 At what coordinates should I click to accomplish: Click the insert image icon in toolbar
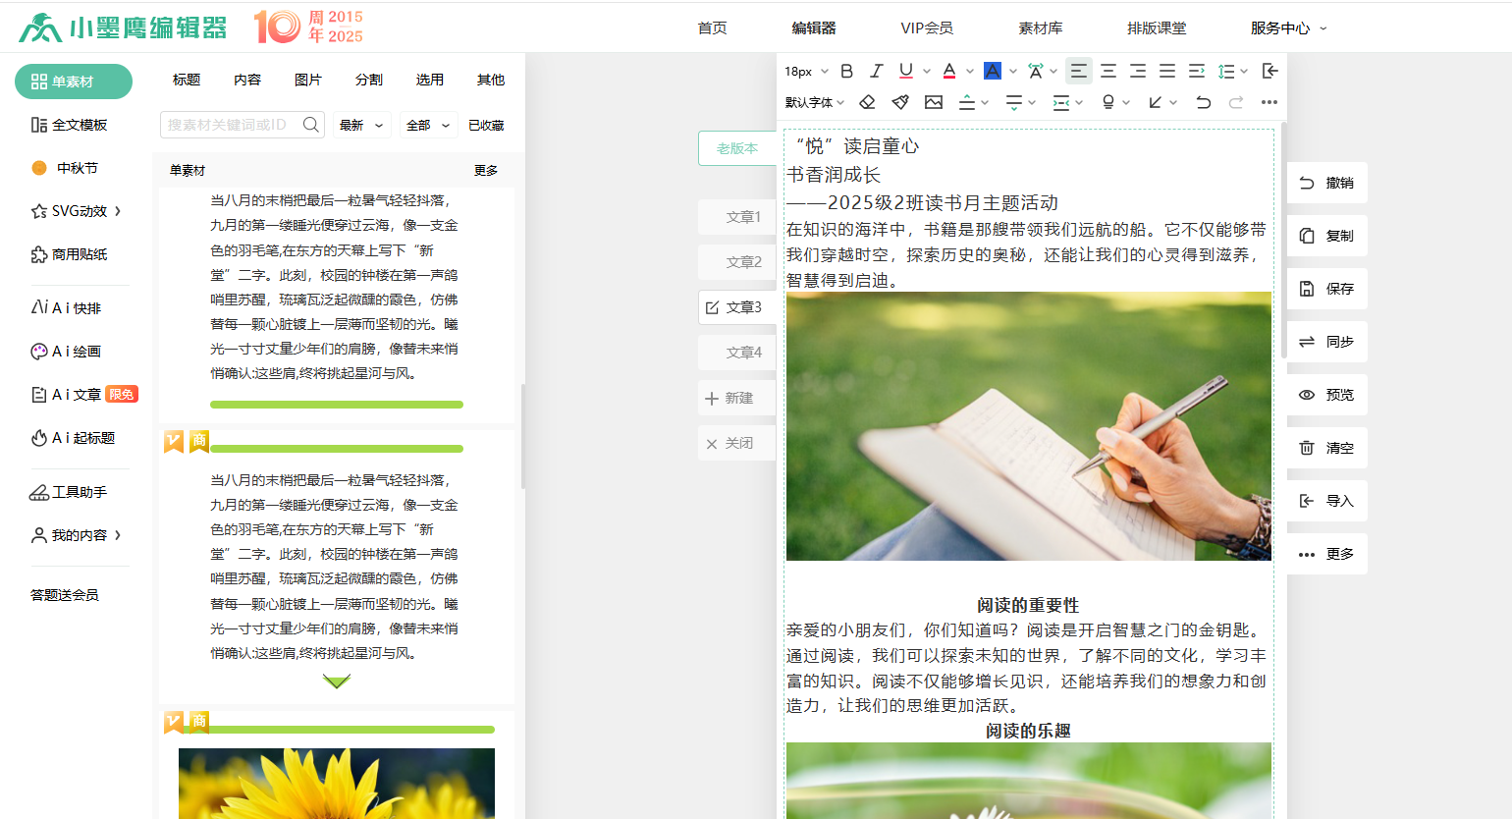click(934, 102)
